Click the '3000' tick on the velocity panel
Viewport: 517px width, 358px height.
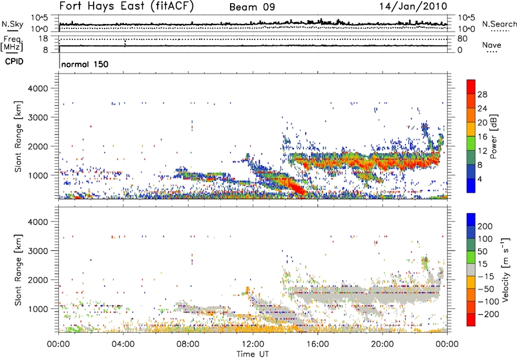[x=37, y=251]
